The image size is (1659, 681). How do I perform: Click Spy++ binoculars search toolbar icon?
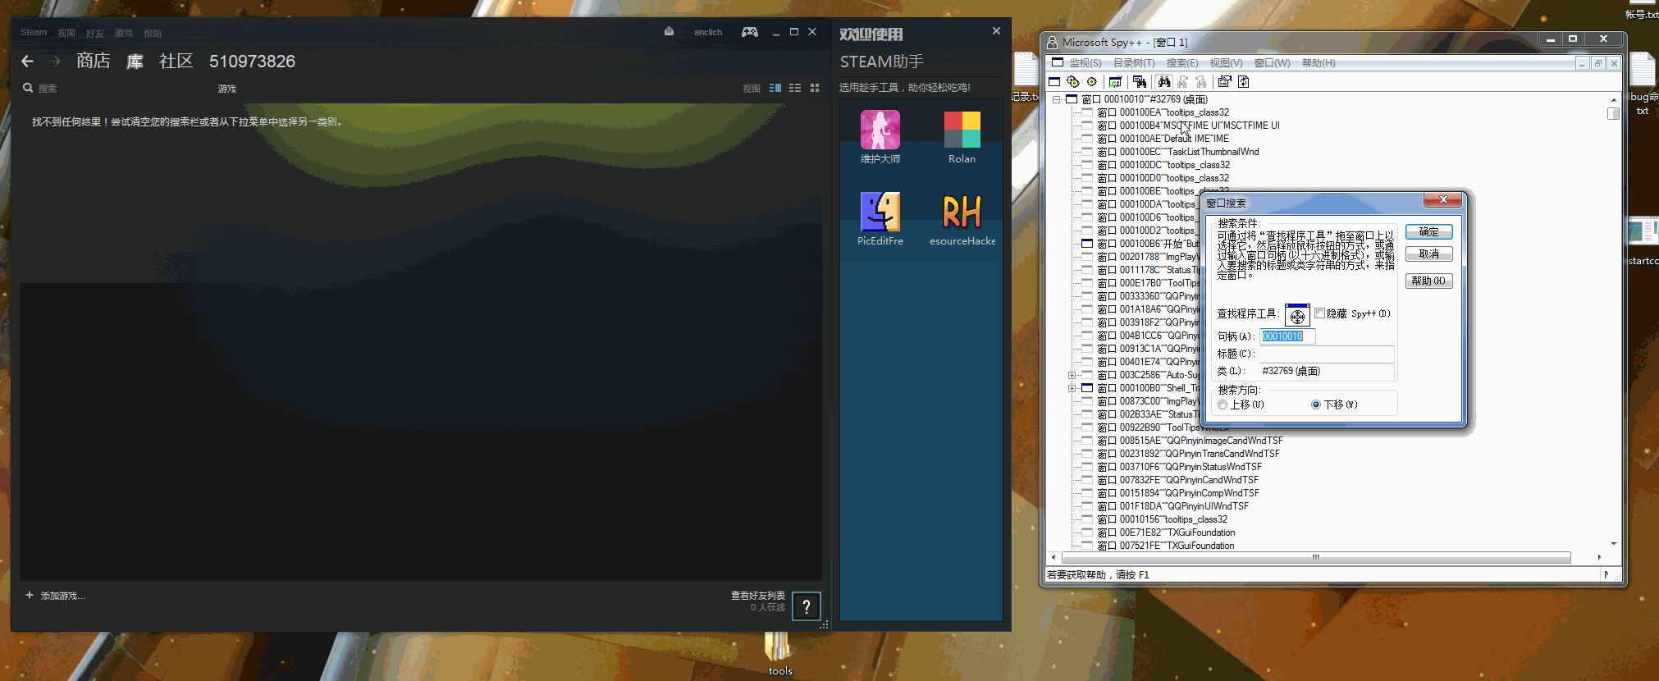click(x=1163, y=82)
